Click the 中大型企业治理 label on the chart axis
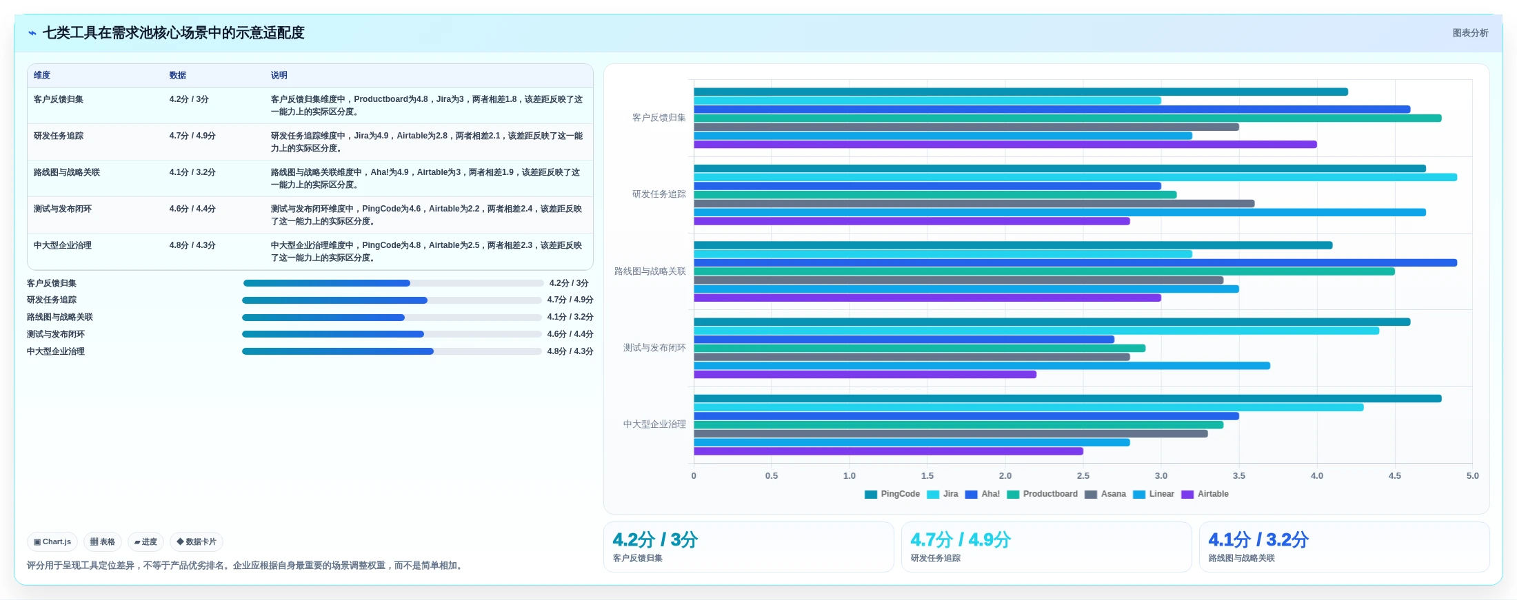 (x=654, y=424)
